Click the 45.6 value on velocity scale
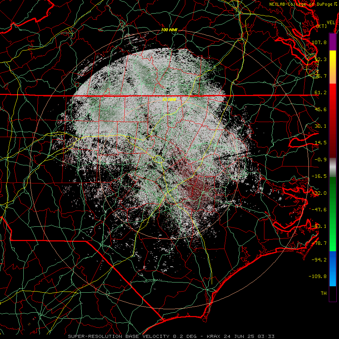The image size is (339, 339). coord(321,109)
